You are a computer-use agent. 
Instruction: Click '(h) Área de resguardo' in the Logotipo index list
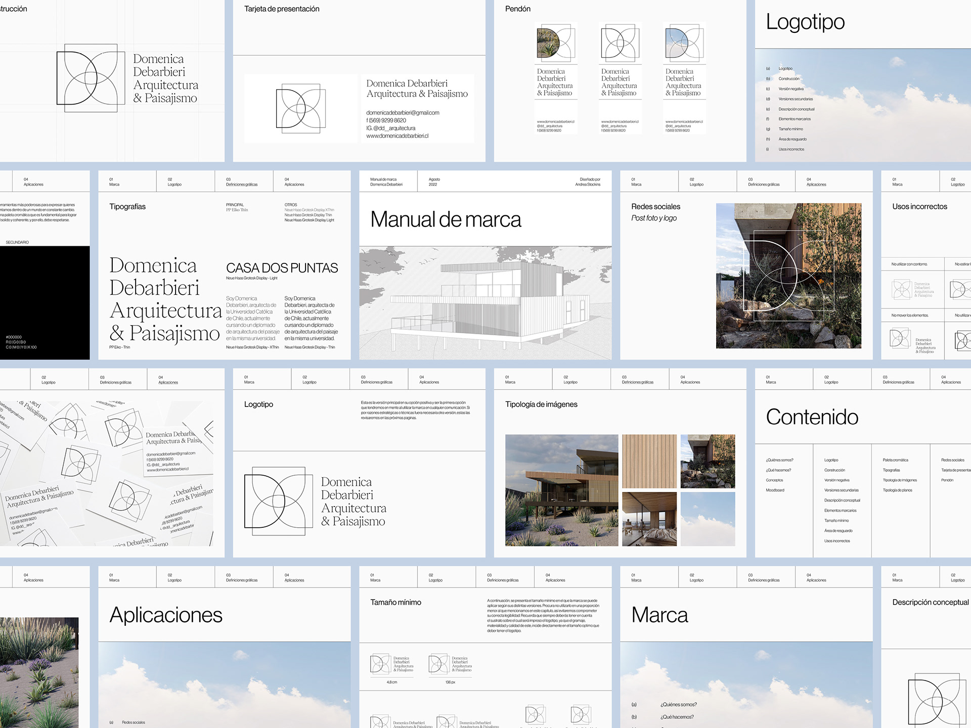point(786,140)
